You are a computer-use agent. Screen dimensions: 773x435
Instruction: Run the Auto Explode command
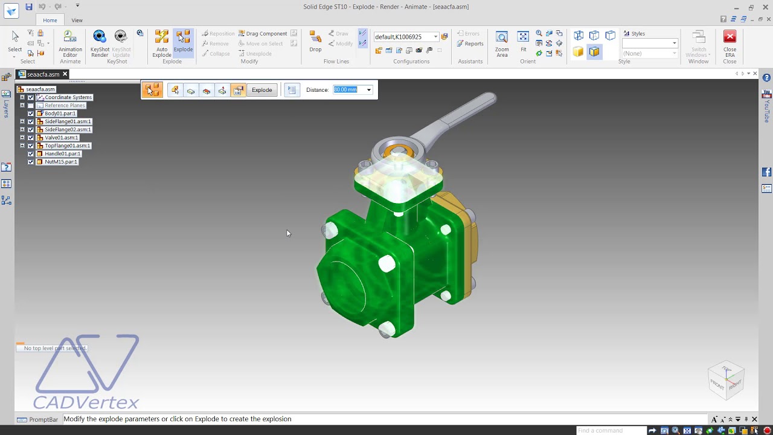[x=162, y=43]
